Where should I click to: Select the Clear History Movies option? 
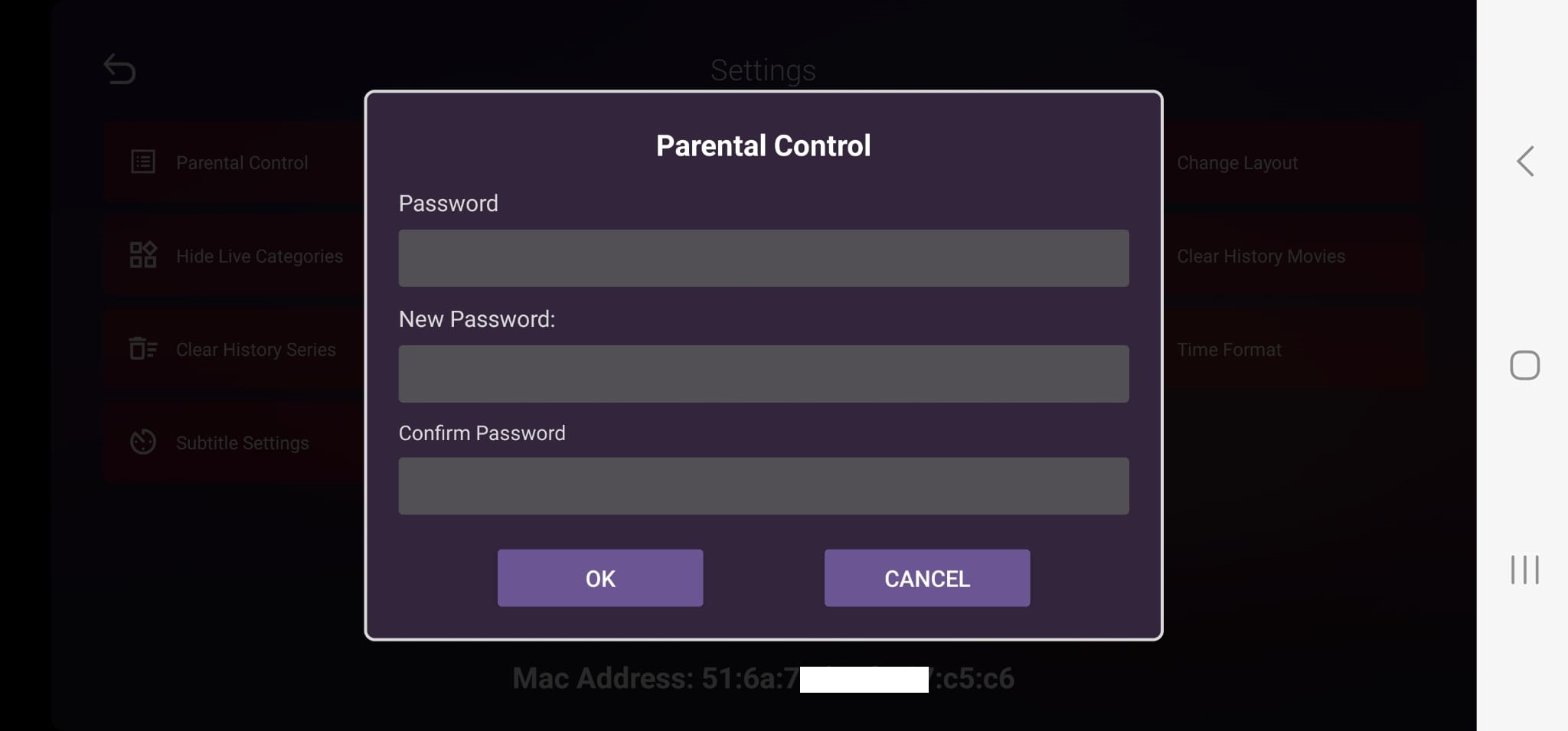(x=1261, y=256)
